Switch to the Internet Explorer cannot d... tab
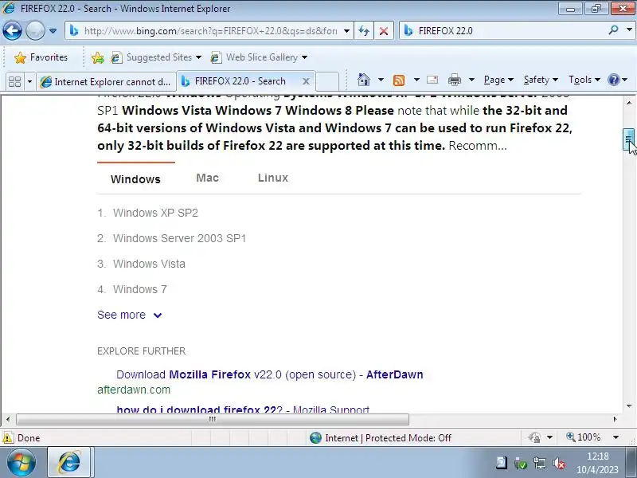Image resolution: width=637 pixels, height=478 pixels. point(106,82)
